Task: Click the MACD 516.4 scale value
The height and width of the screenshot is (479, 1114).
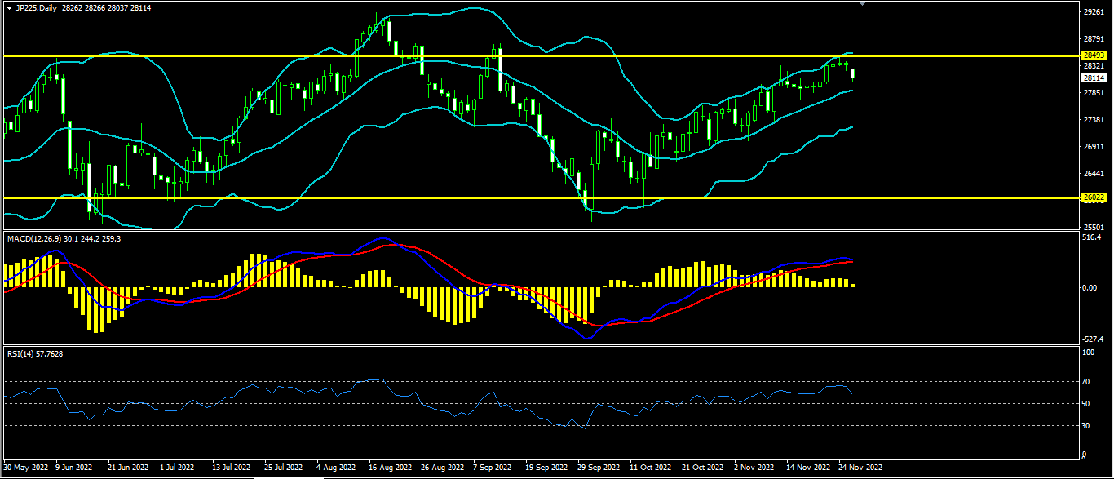Action: click(x=1093, y=237)
